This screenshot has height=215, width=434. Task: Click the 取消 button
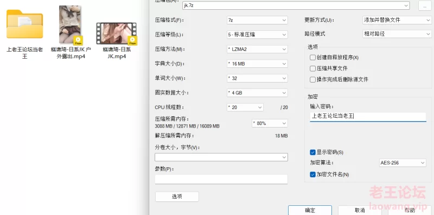(x=360, y=210)
